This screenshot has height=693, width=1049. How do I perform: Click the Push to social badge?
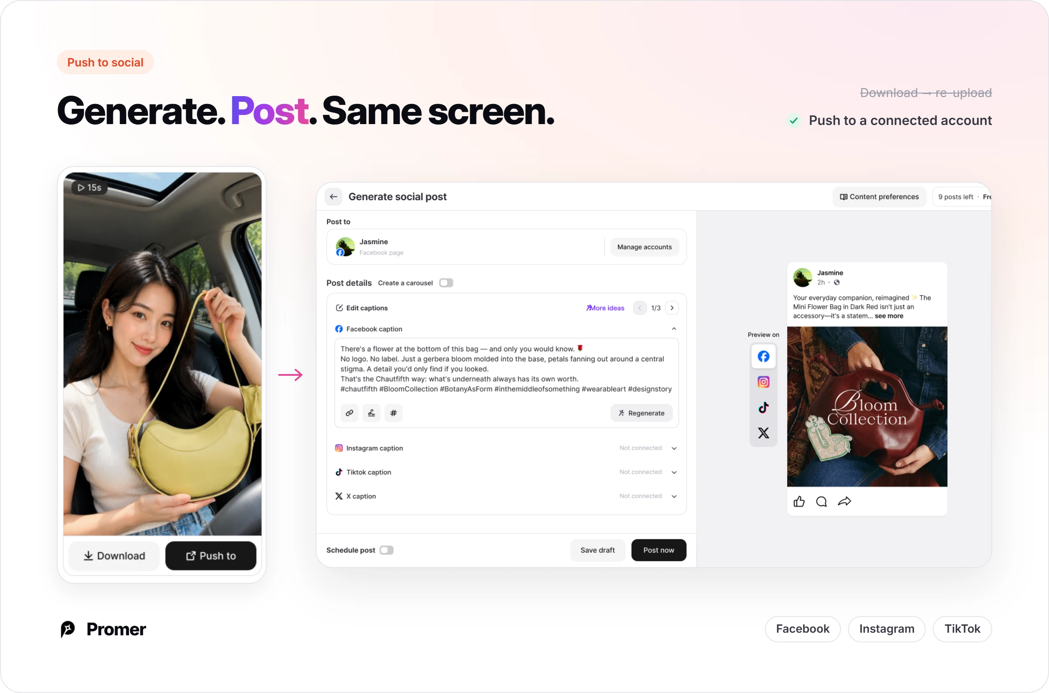click(105, 62)
